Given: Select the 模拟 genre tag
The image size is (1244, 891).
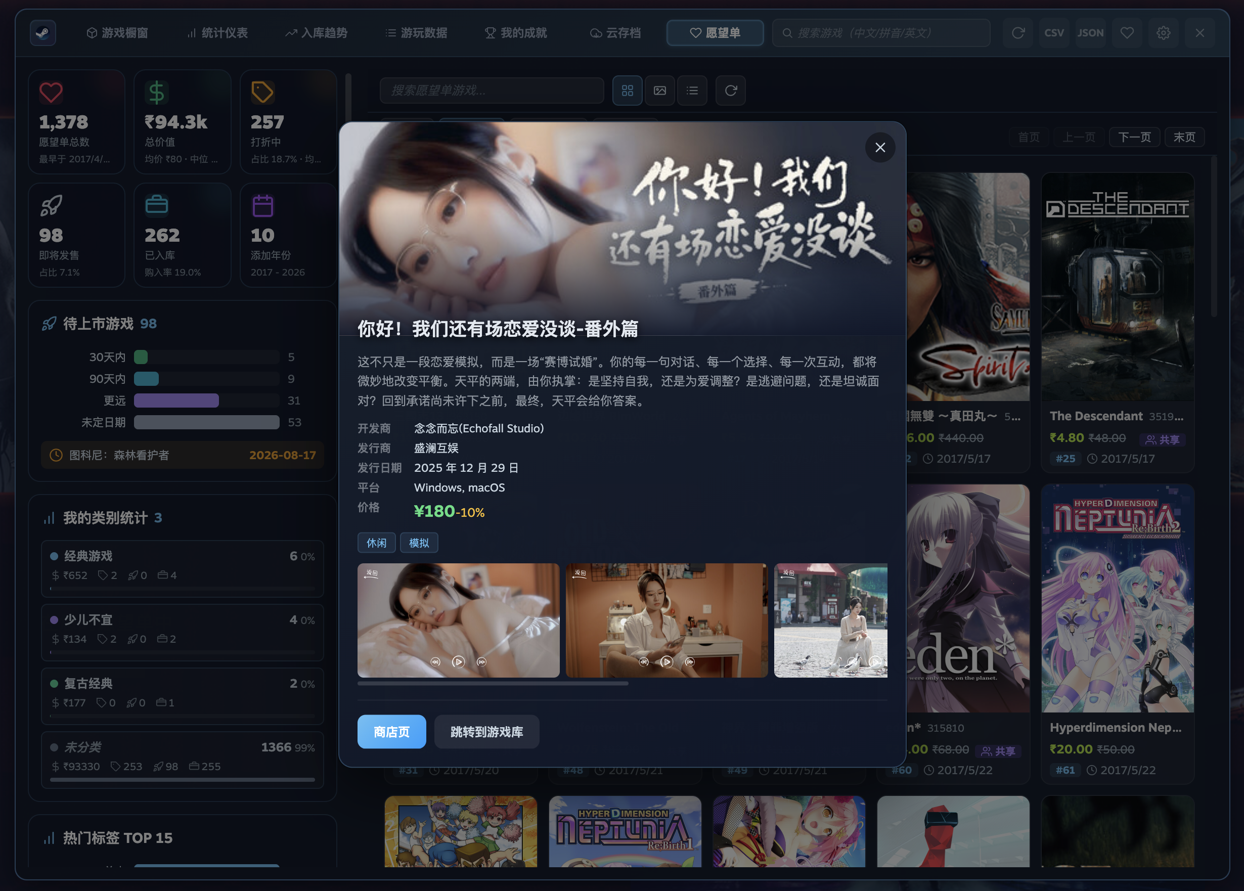Looking at the screenshot, I should 419,543.
